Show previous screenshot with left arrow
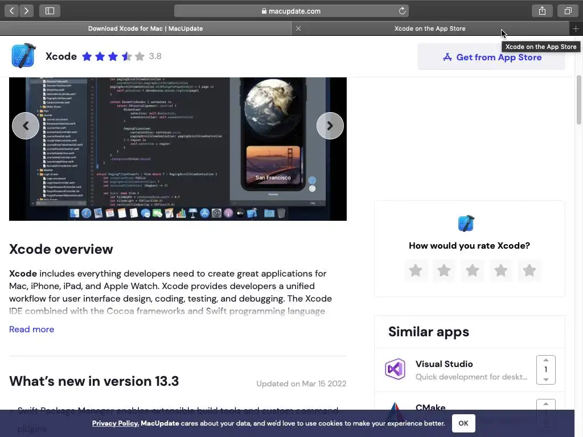 (26, 126)
